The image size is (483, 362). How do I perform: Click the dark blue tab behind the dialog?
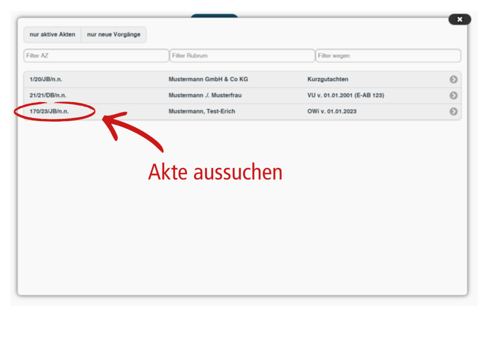pyautogui.click(x=214, y=16)
